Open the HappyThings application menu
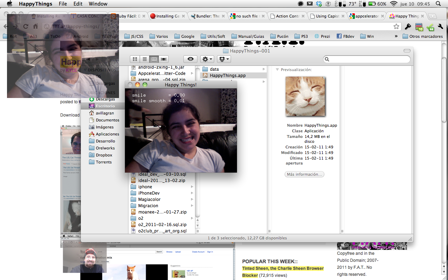 [x=35, y=4]
